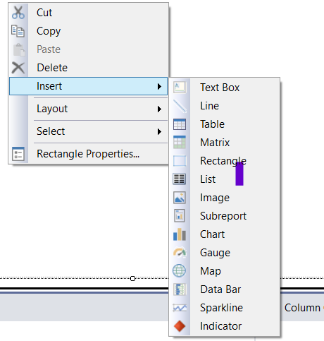Viewport: 324px width, 341px height.
Task: Click the red Indicator diamond icon
Action: pyautogui.click(x=180, y=326)
